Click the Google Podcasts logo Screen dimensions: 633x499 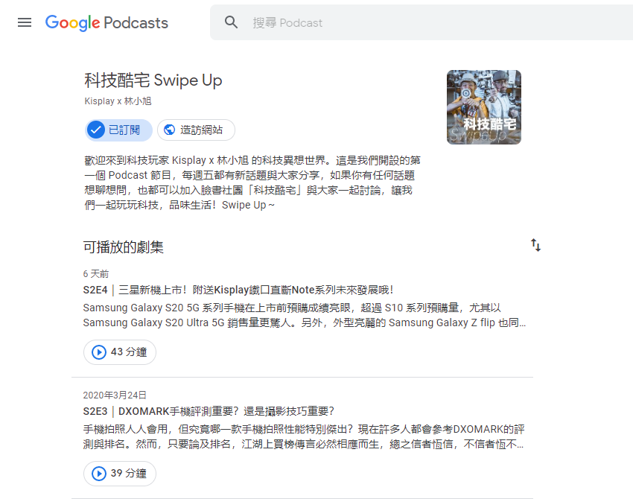[x=106, y=23]
